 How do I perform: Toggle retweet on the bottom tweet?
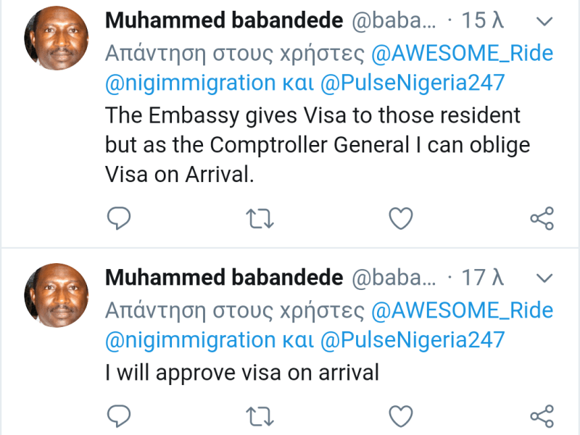260,414
